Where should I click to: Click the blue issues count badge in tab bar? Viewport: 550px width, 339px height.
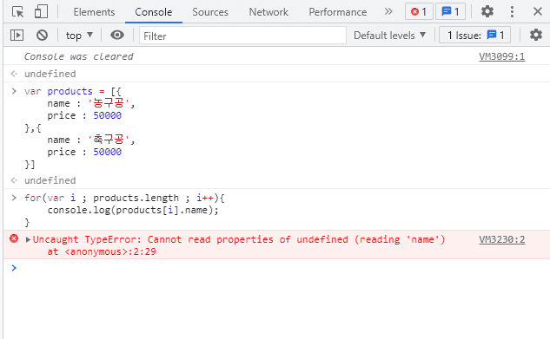(450, 11)
